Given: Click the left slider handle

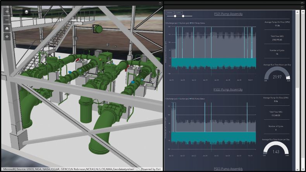Looking at the screenshot, I should pyautogui.click(x=175, y=16).
